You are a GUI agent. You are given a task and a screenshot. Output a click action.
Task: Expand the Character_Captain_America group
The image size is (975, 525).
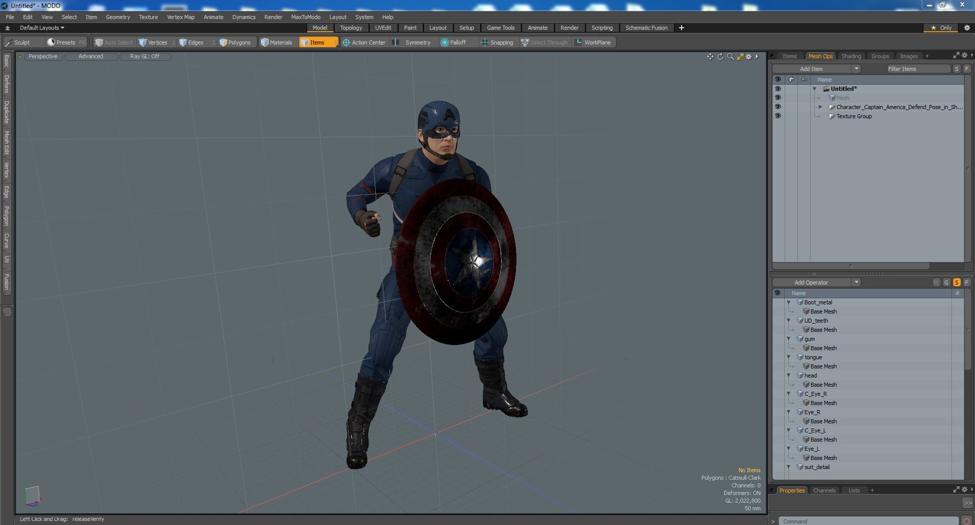pos(820,107)
